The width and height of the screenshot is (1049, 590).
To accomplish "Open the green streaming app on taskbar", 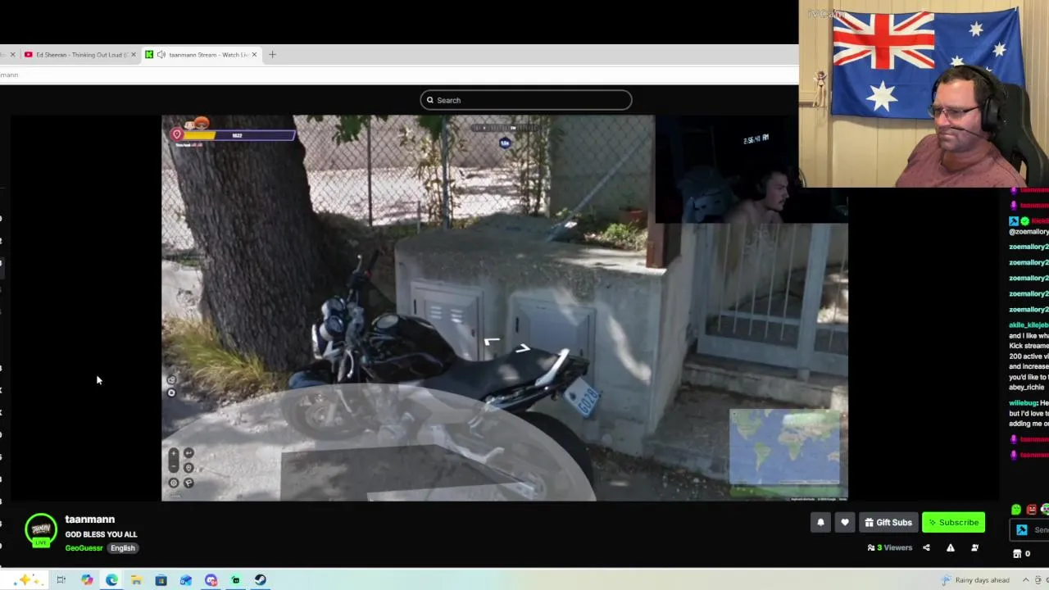I will click(x=235, y=580).
